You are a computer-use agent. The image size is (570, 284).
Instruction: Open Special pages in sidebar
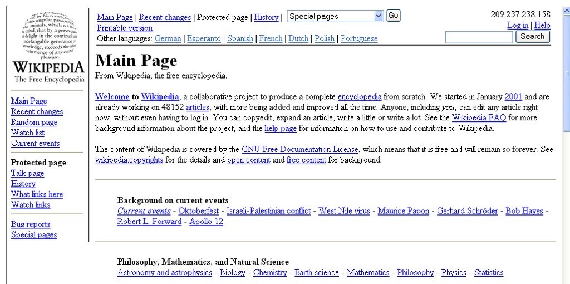[x=34, y=235]
